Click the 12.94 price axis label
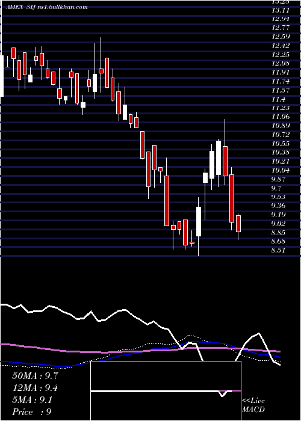This screenshot has width=301, height=421. pos(281,19)
